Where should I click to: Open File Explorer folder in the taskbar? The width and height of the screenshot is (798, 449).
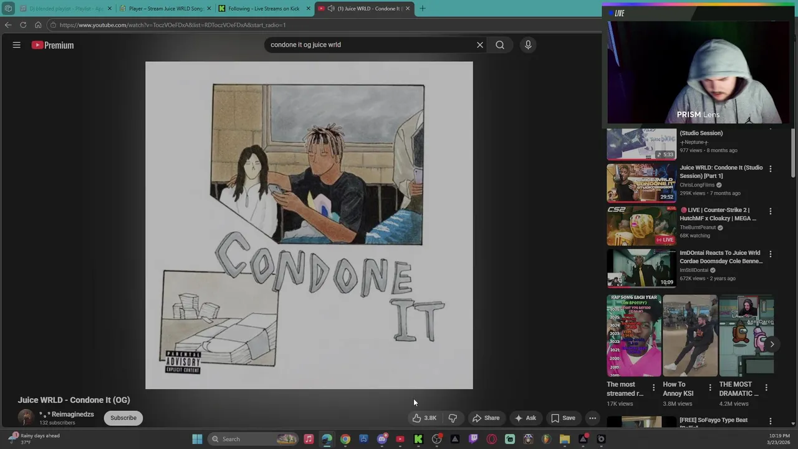565,439
